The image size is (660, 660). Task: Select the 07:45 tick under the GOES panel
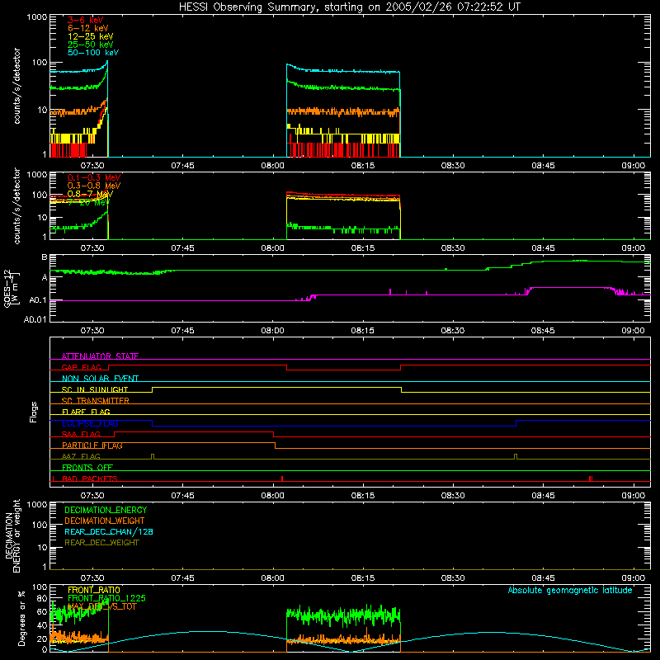[182, 331]
